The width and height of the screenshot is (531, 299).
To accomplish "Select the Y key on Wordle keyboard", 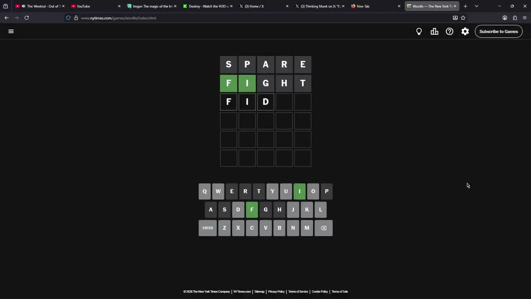I will click(273, 191).
